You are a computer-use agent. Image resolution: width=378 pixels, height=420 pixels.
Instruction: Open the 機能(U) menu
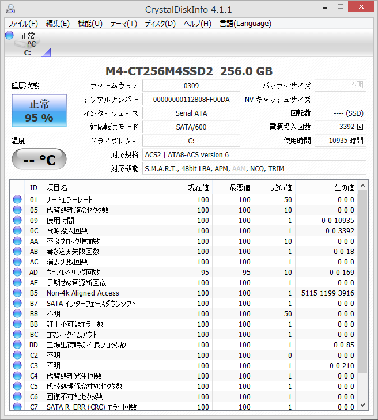tap(90, 24)
